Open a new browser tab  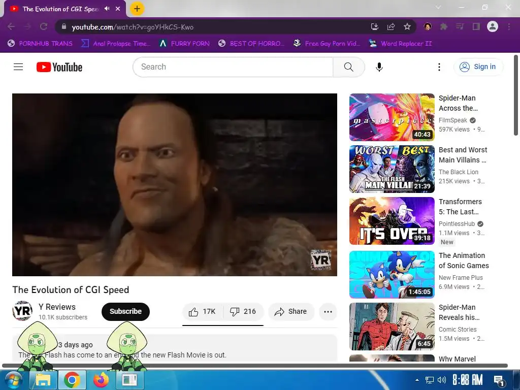[137, 9]
